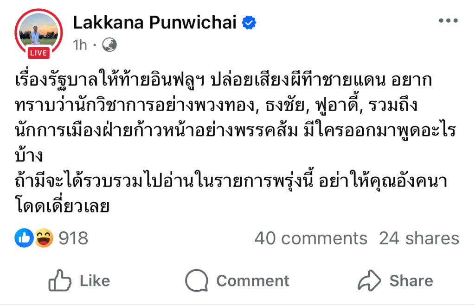Viewport: 475px width, 305px height.
Task: Open the 40 comments link
Action: (x=310, y=238)
